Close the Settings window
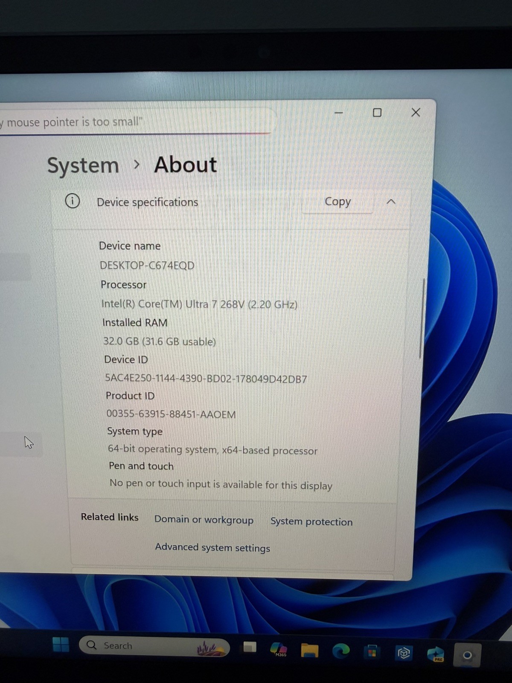Image resolution: width=512 pixels, height=683 pixels. [416, 112]
